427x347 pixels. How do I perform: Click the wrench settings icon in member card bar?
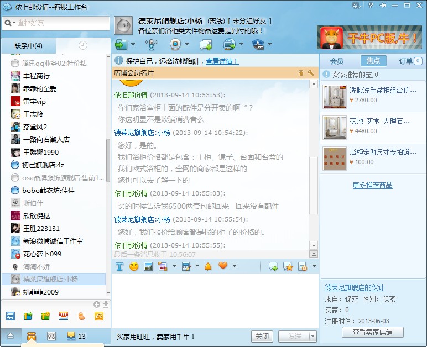click(x=311, y=72)
